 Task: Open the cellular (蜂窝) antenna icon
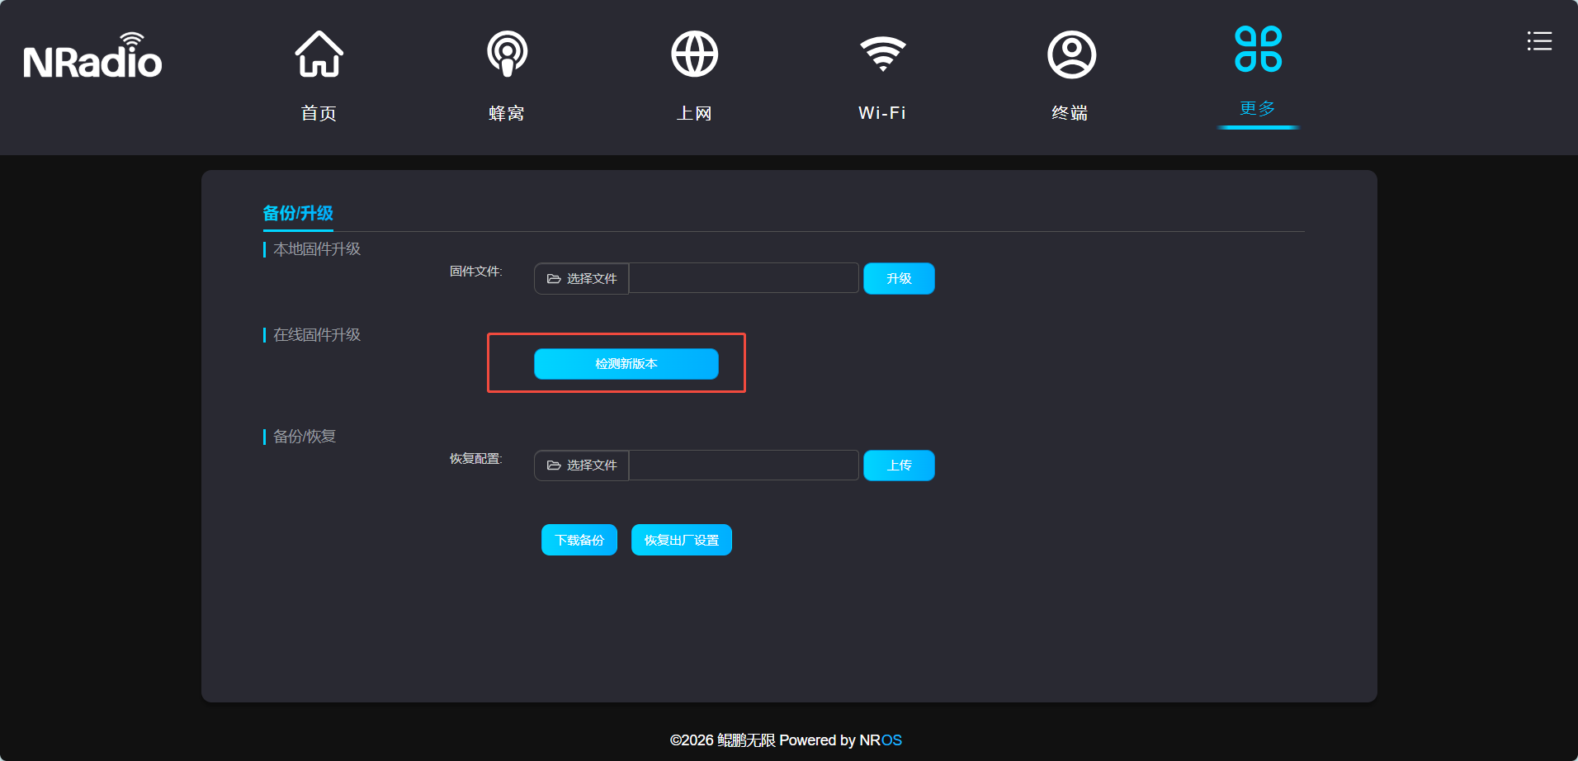coord(507,54)
